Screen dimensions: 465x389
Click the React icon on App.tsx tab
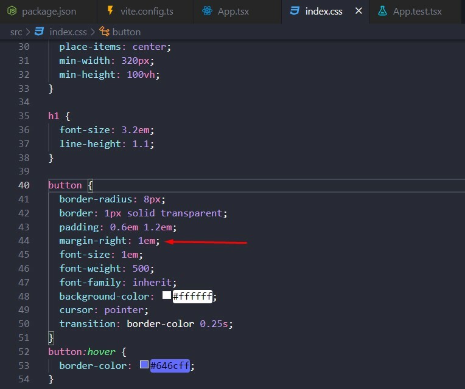pyautogui.click(x=207, y=12)
